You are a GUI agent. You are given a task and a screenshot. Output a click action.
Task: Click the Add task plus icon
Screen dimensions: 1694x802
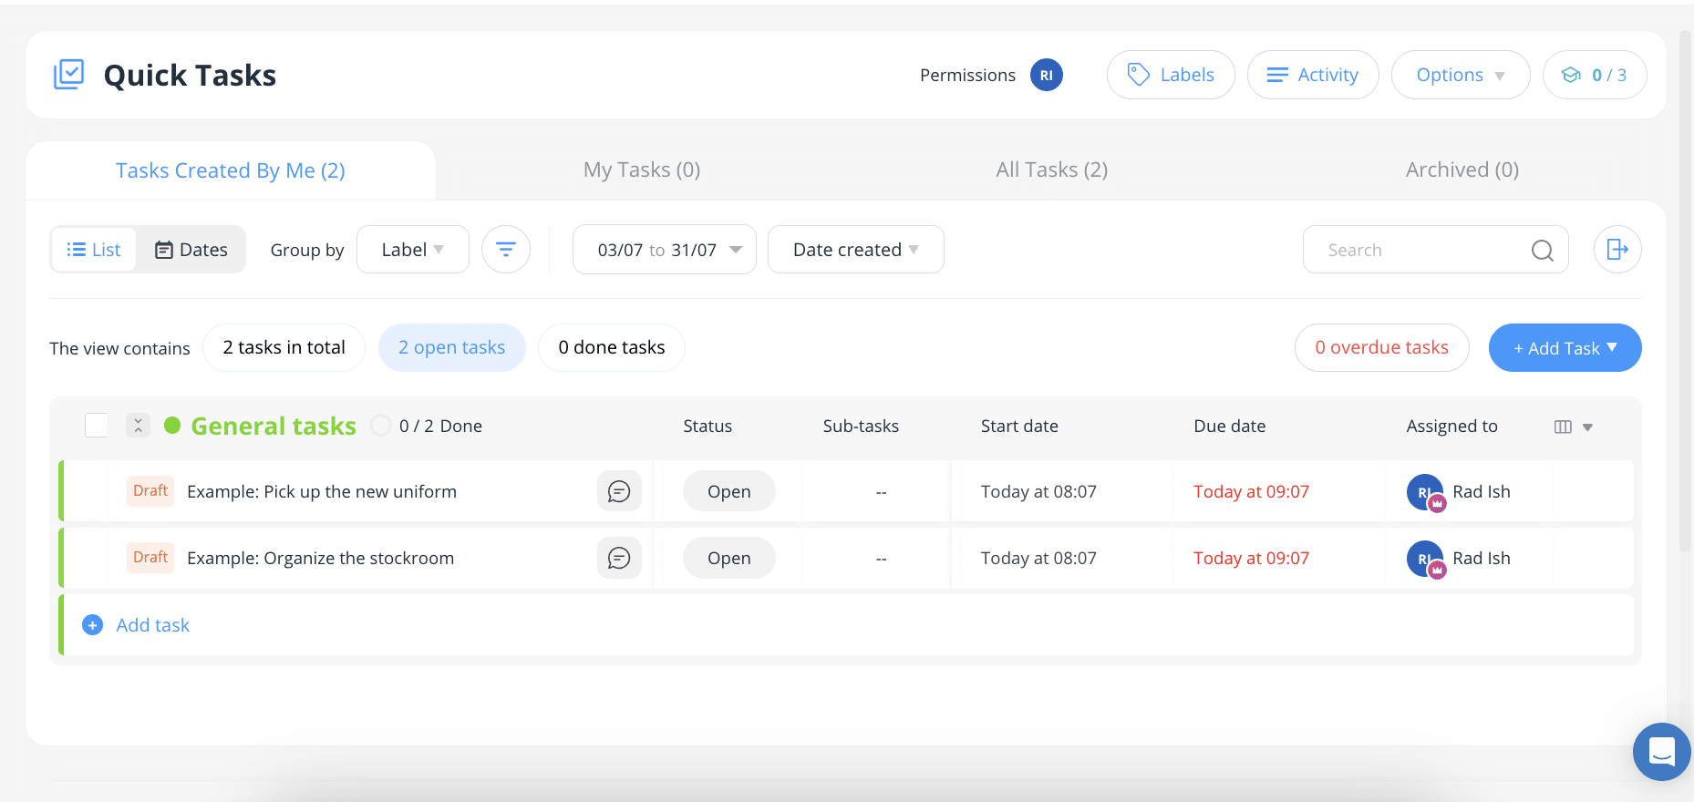coord(92,625)
